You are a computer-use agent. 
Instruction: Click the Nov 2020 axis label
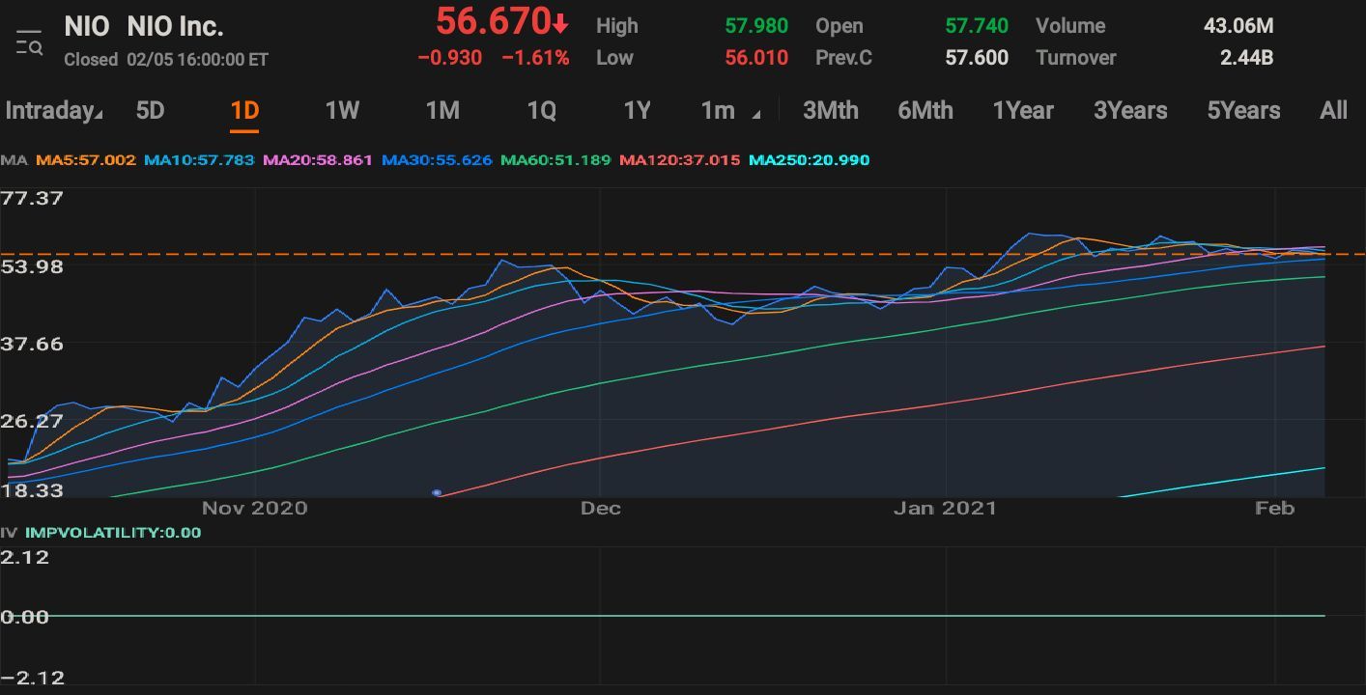click(x=254, y=508)
